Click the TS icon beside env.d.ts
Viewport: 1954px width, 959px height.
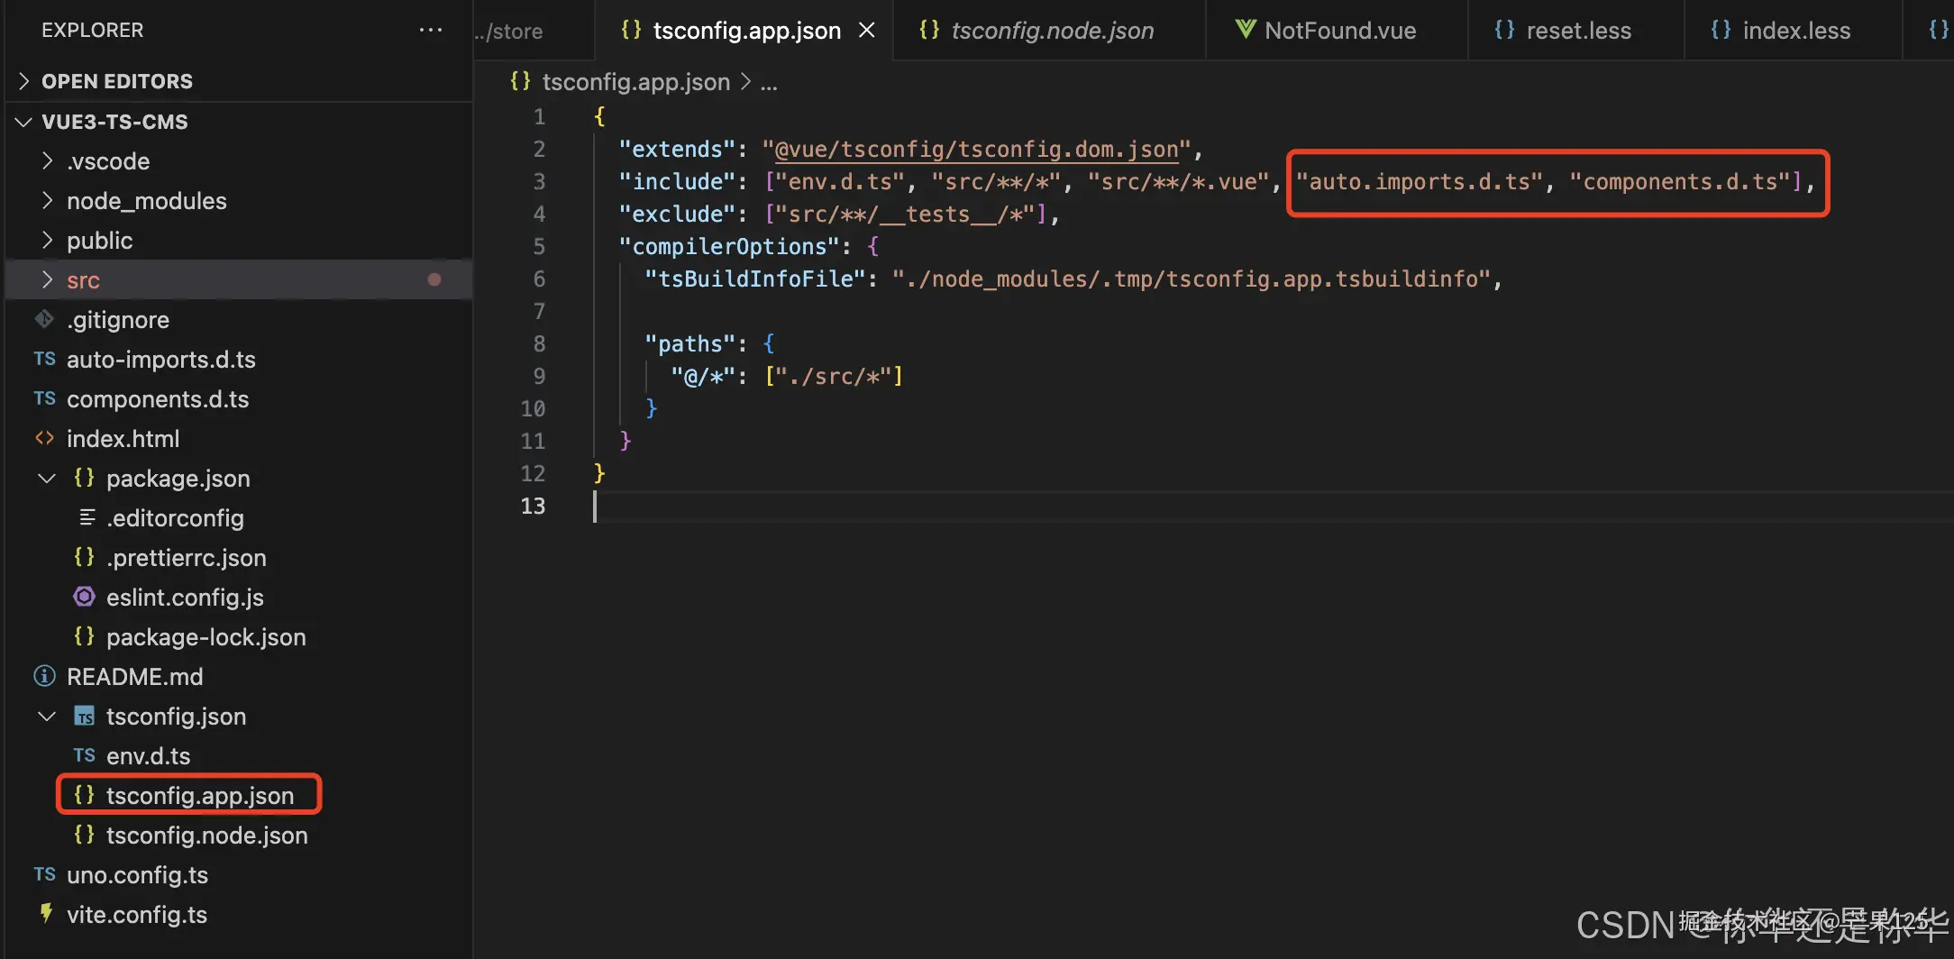pyautogui.click(x=84, y=755)
